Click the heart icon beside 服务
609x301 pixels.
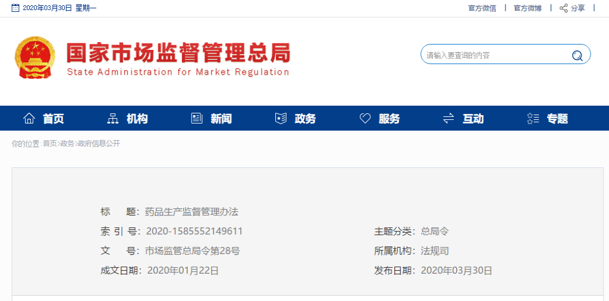point(365,118)
